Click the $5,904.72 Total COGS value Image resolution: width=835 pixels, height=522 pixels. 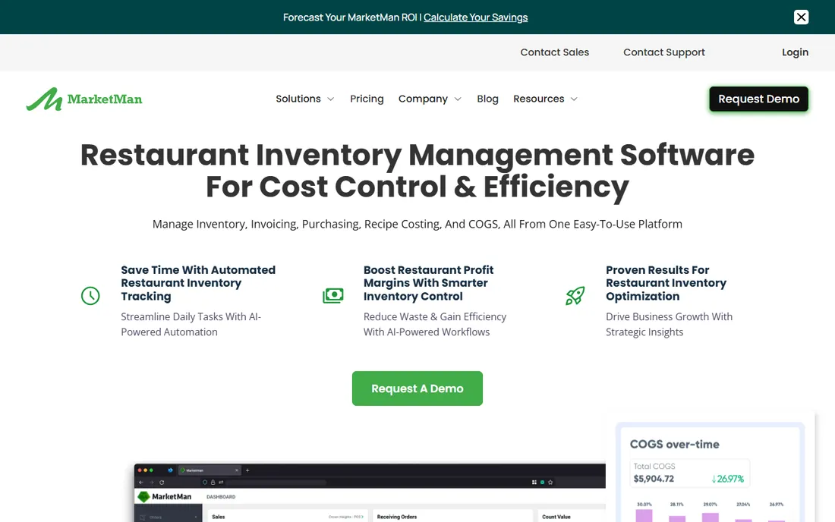[x=654, y=479]
